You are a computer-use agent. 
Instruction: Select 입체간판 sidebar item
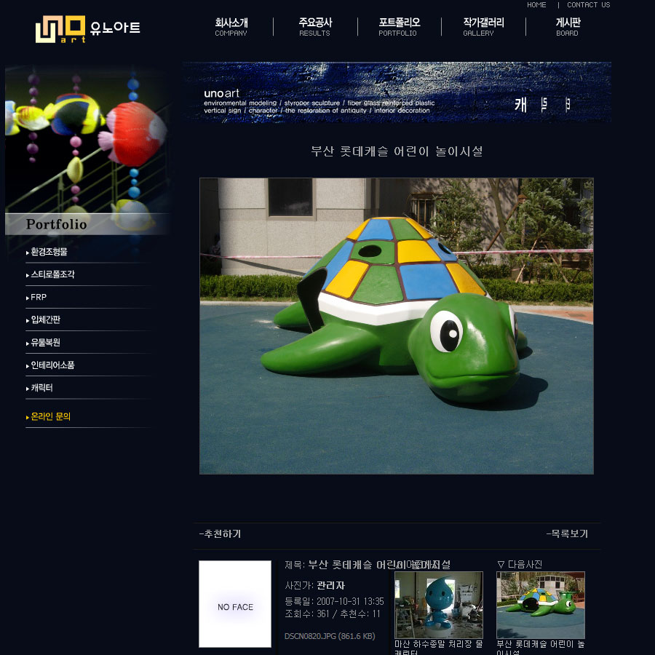coord(45,319)
